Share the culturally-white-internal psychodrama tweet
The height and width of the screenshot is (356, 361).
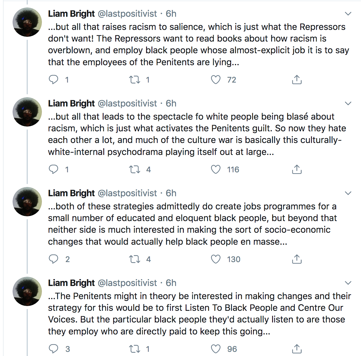coord(297,169)
